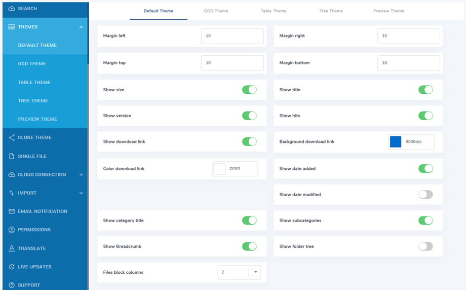This screenshot has width=466, height=290.
Task: Click the Margin left input field
Action: [232, 36]
